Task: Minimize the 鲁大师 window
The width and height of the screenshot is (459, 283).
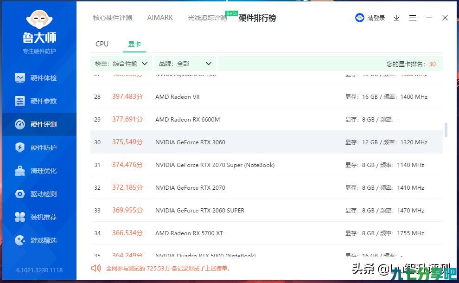Action: pos(429,18)
